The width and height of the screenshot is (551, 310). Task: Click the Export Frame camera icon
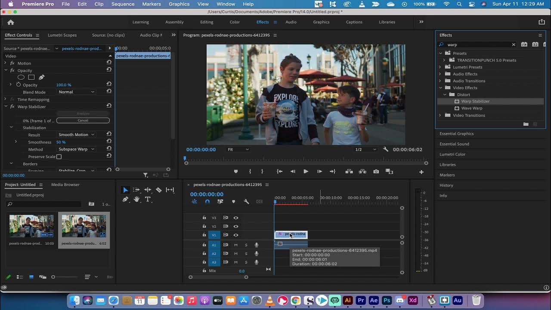tap(376, 171)
